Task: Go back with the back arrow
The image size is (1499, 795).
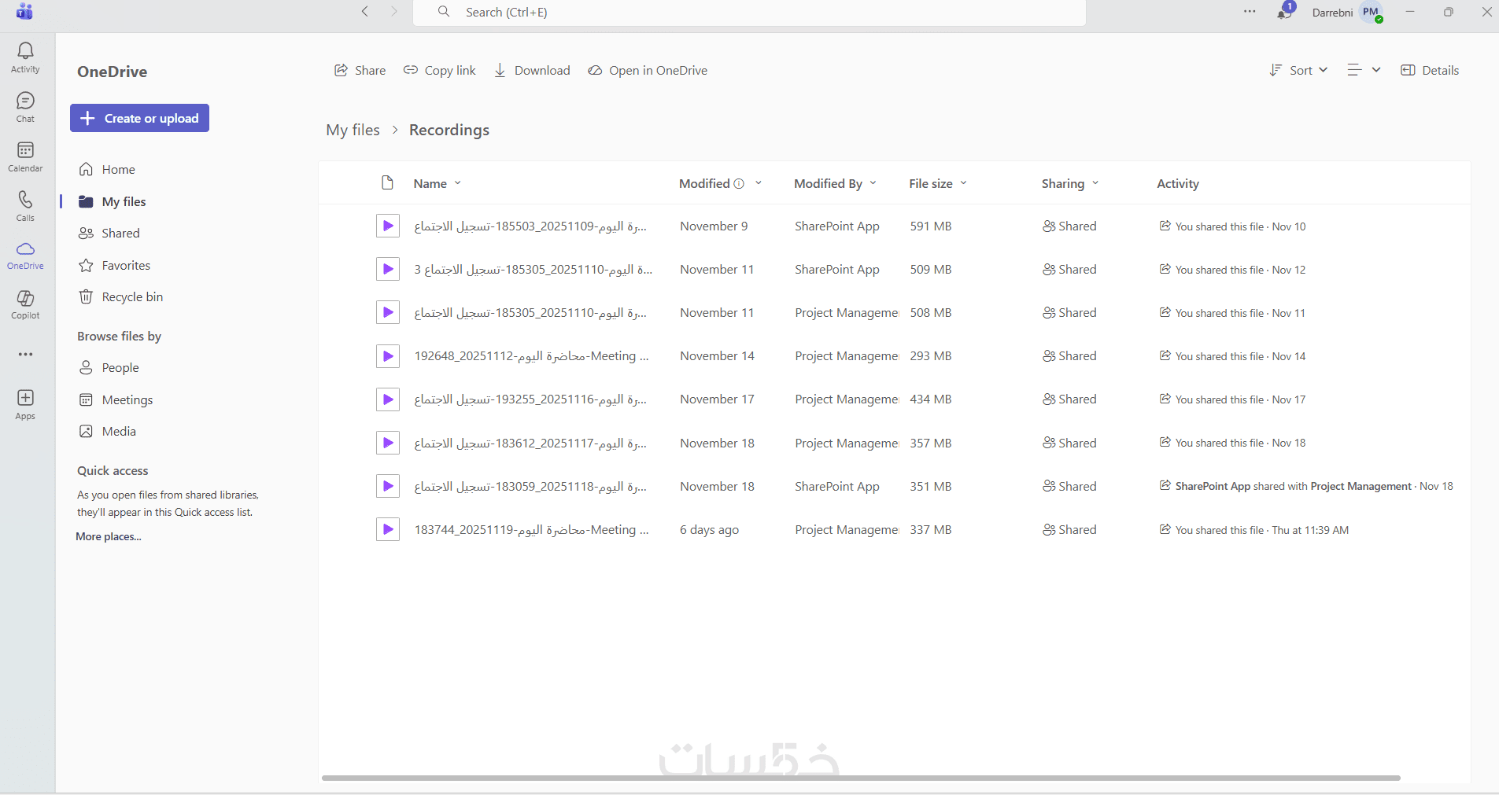Action: click(x=364, y=11)
